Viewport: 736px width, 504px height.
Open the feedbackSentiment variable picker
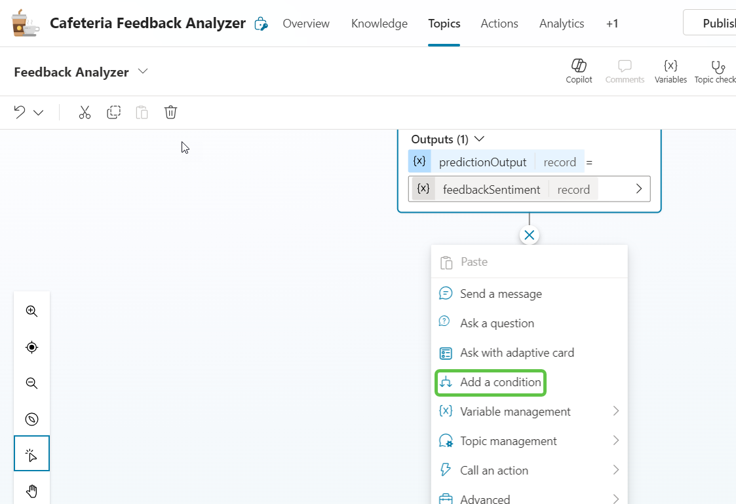coord(639,189)
